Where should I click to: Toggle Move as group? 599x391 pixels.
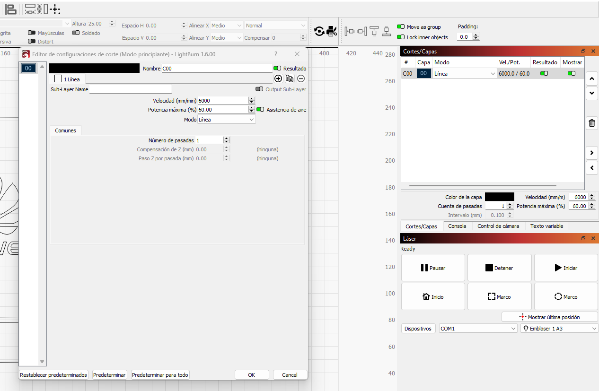(x=401, y=27)
